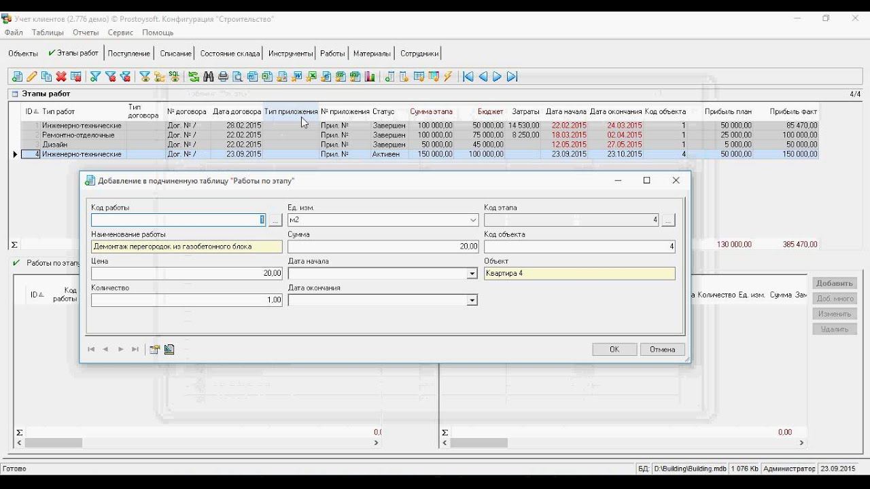Open the Дата начала date dropdown
The image size is (870, 489).
coord(472,274)
